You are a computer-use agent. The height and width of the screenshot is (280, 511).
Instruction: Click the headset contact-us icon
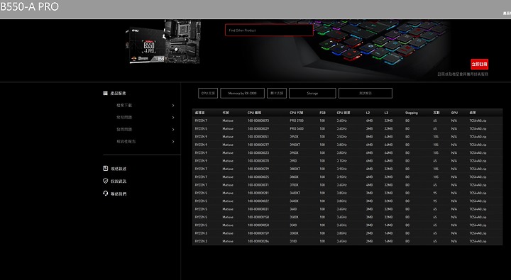pos(105,193)
